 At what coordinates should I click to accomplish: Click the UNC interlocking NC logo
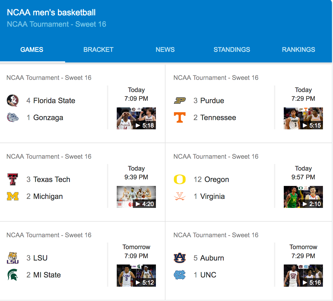point(180,275)
